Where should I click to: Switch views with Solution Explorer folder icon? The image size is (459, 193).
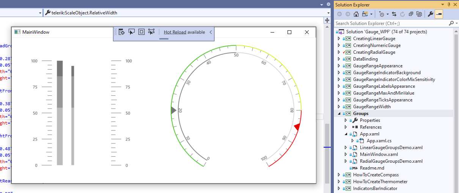coord(365,14)
